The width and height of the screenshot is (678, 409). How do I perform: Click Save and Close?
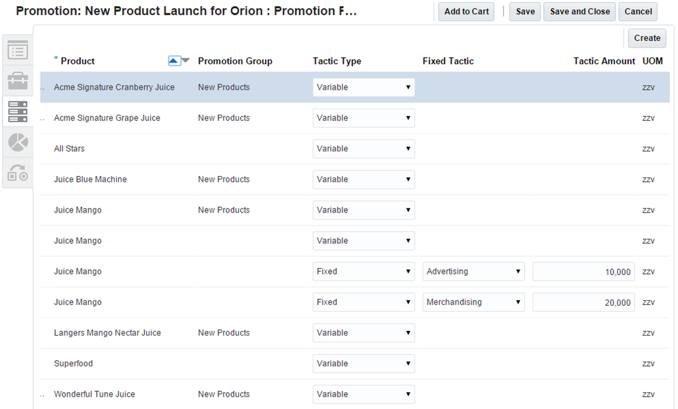pos(579,12)
